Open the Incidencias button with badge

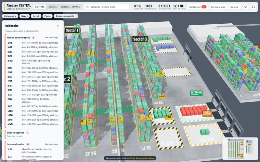[x=197, y=7]
